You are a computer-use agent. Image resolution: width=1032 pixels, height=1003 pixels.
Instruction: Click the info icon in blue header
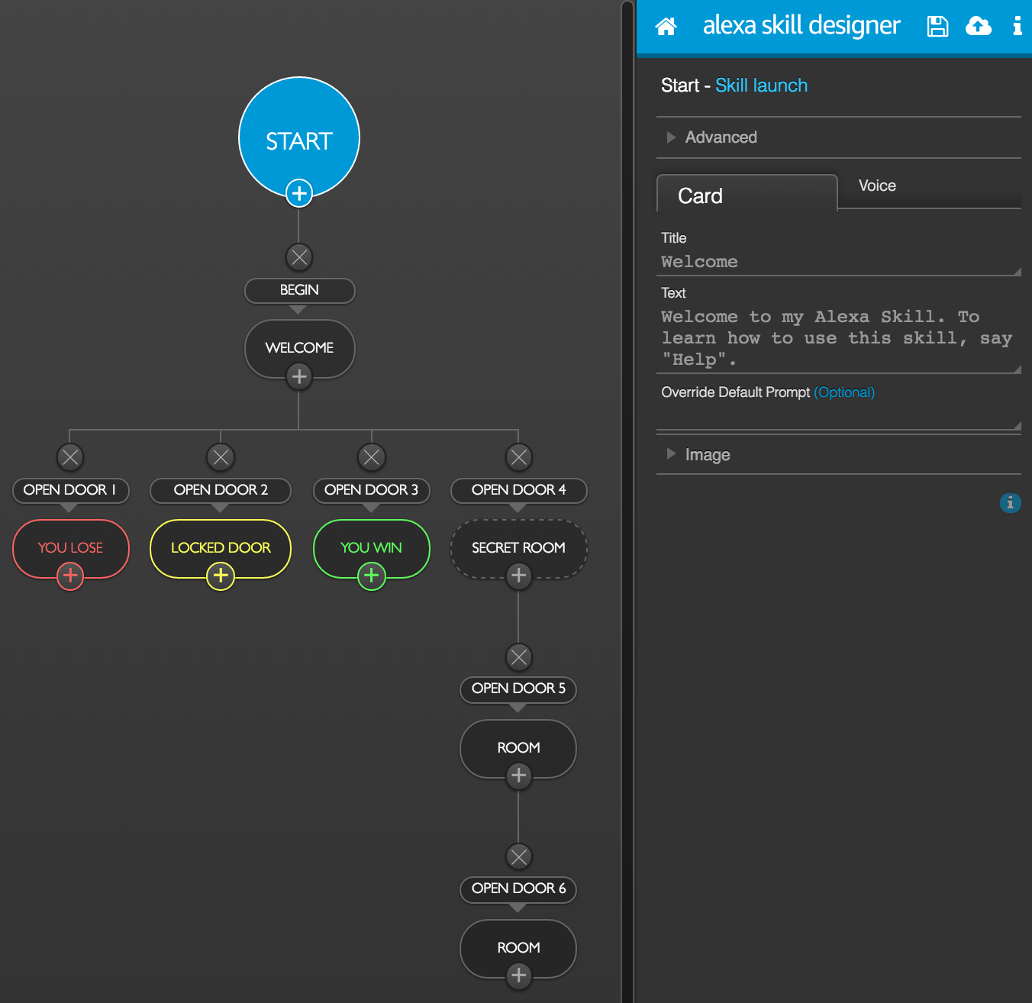point(1017,27)
